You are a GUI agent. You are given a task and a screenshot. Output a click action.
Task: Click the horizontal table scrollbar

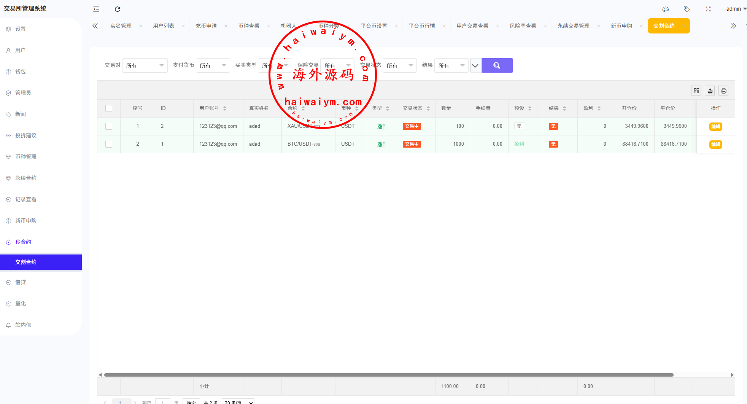pyautogui.click(x=388, y=375)
